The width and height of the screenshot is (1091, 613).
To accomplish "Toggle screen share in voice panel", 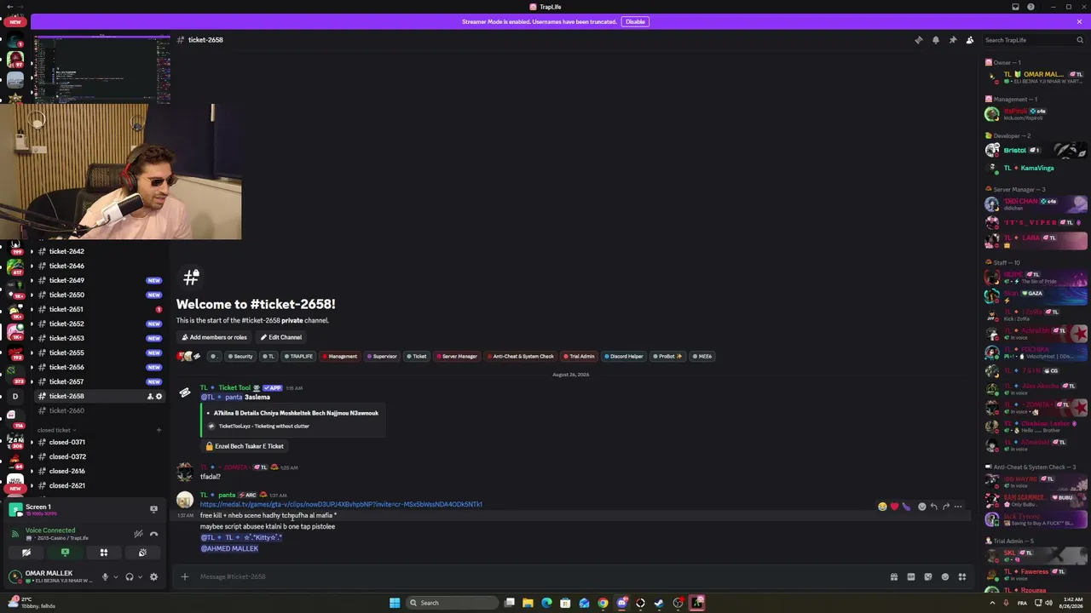I will pyautogui.click(x=65, y=553).
